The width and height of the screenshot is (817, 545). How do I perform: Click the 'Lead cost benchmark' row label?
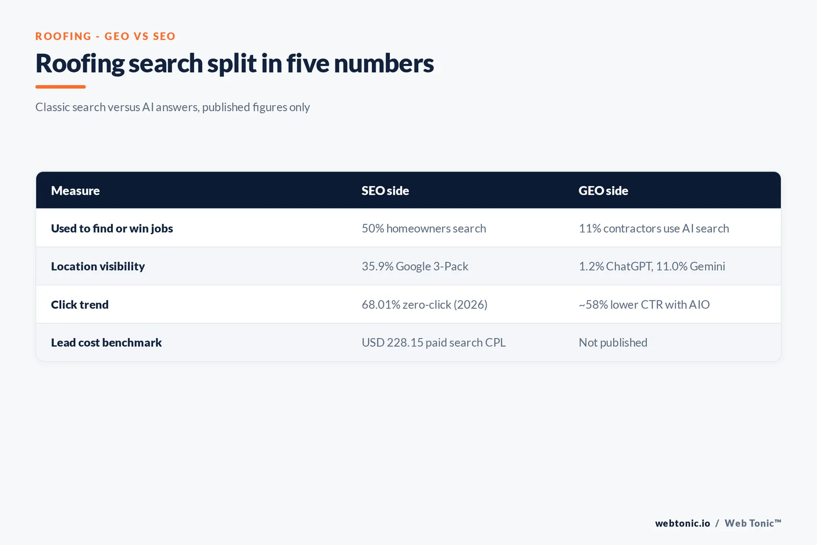pos(106,342)
